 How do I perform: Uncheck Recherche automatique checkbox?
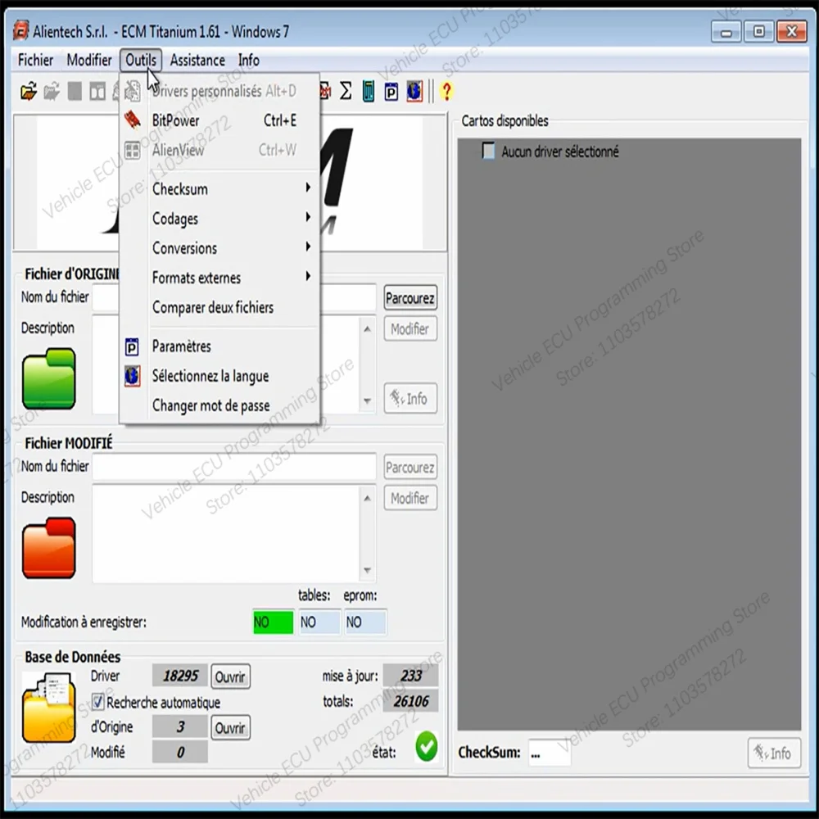(97, 702)
